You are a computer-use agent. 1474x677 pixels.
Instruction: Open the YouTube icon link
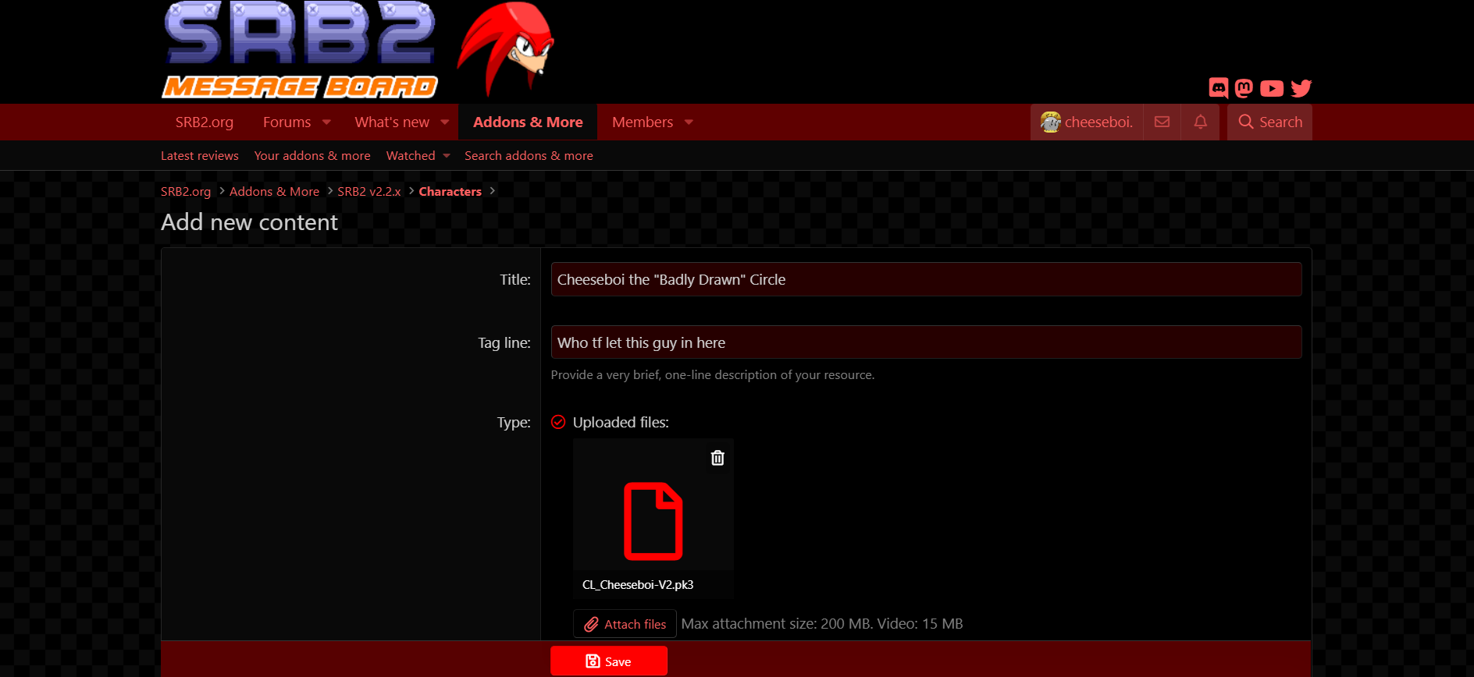pos(1271,88)
